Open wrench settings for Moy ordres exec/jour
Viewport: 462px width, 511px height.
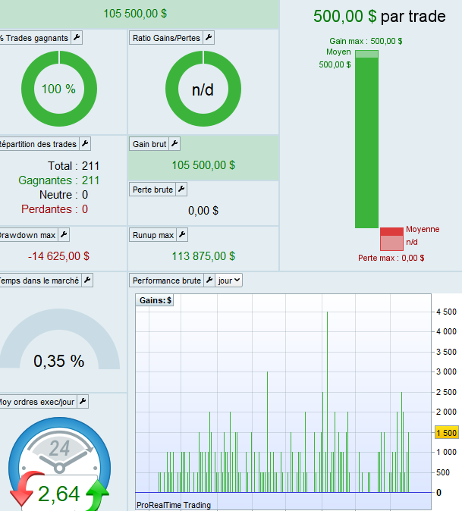pos(83,402)
